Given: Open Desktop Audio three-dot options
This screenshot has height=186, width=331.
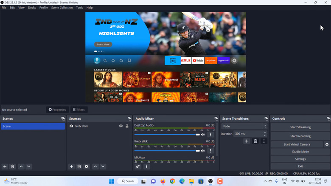Looking at the screenshot, I should (210, 135).
